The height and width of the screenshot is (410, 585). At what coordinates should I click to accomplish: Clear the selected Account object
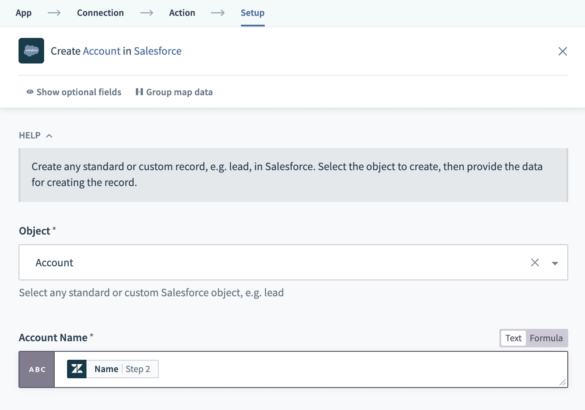click(x=535, y=263)
